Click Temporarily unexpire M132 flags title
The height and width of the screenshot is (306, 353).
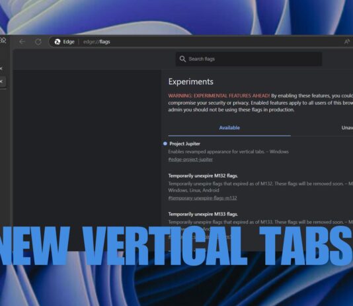[x=203, y=176]
